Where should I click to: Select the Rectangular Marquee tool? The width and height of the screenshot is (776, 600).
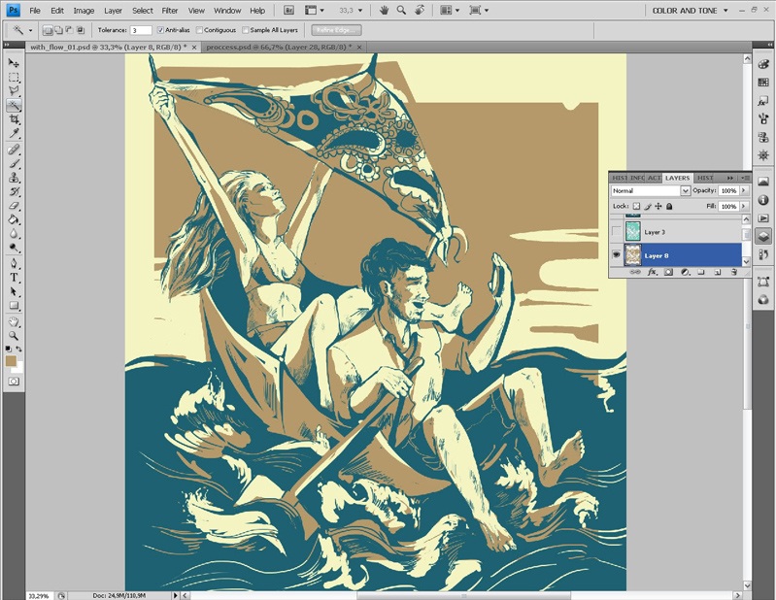click(14, 77)
